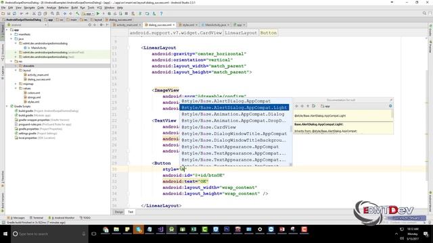Viewport: 433px width, 243px height.
Task: Select MainActivity in project tree
Action: [39, 48]
